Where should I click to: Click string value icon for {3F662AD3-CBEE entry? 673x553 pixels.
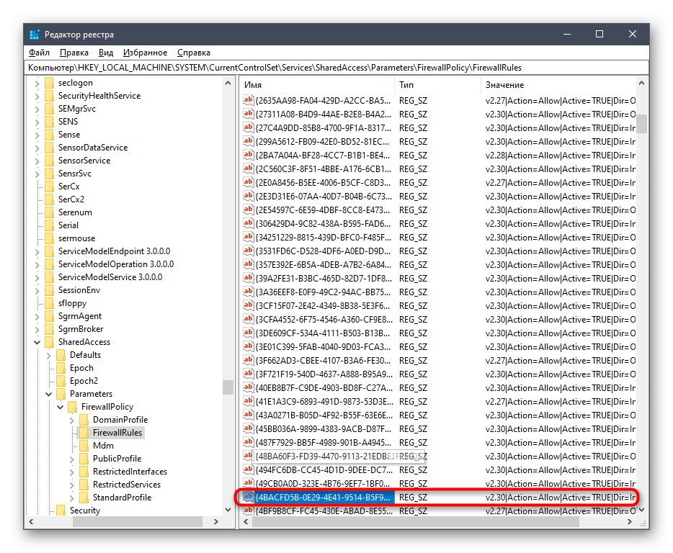[248, 360]
